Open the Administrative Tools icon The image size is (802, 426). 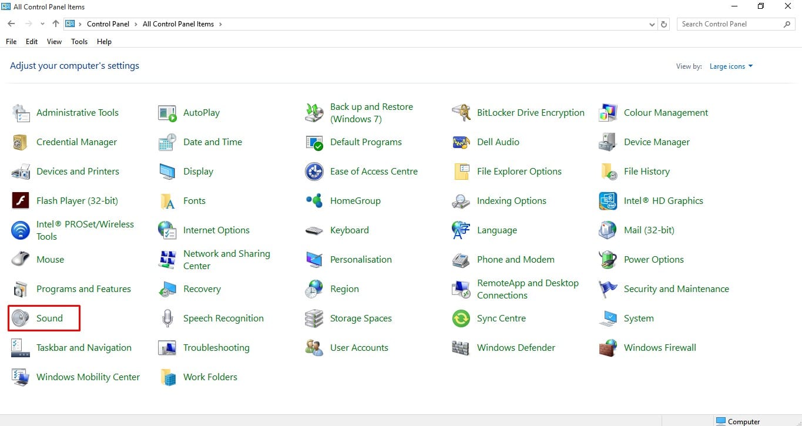(21, 113)
